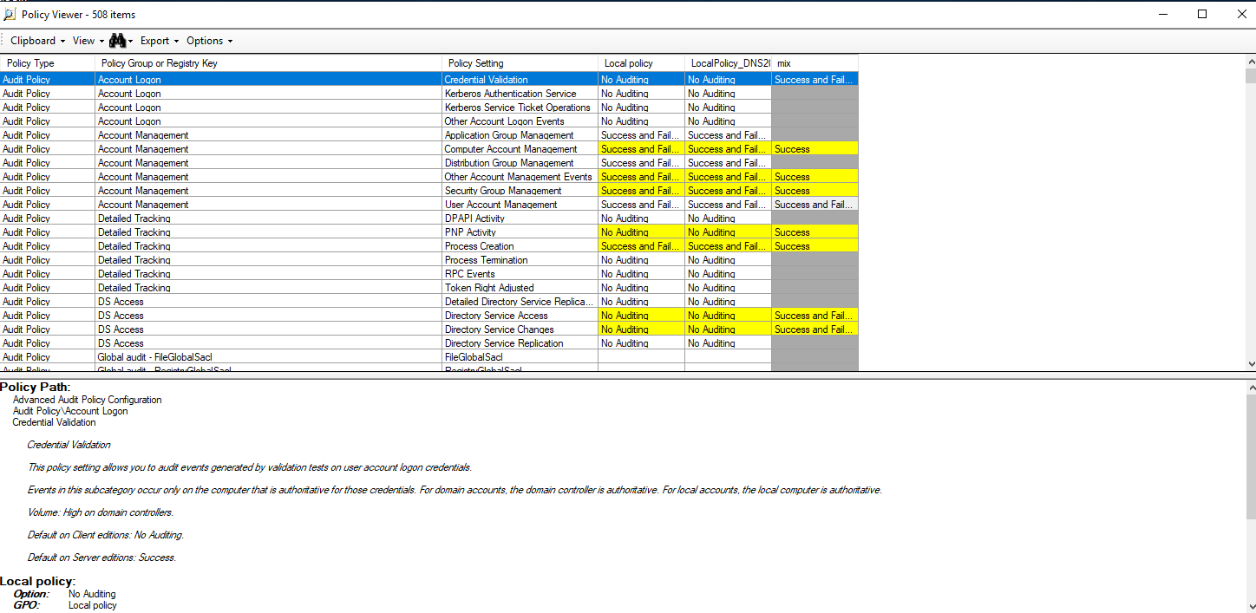Click the Local policy column header
This screenshot has width=1256, height=613.
click(628, 63)
